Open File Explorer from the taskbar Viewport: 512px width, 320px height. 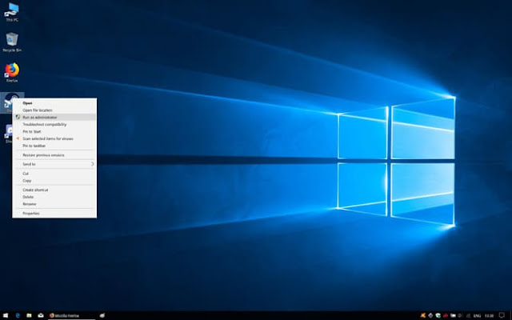pos(29,315)
